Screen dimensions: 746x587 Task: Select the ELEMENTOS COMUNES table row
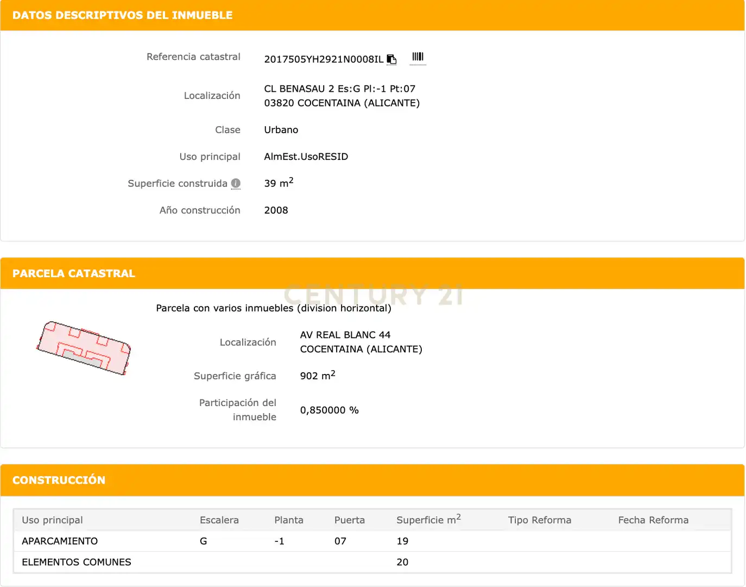pos(372,562)
